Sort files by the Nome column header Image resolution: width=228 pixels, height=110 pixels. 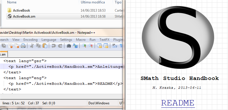coord(12,2)
